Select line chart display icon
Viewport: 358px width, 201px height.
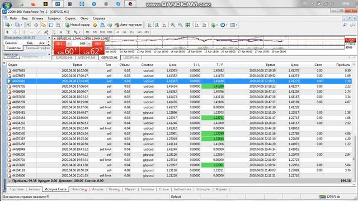164,25
